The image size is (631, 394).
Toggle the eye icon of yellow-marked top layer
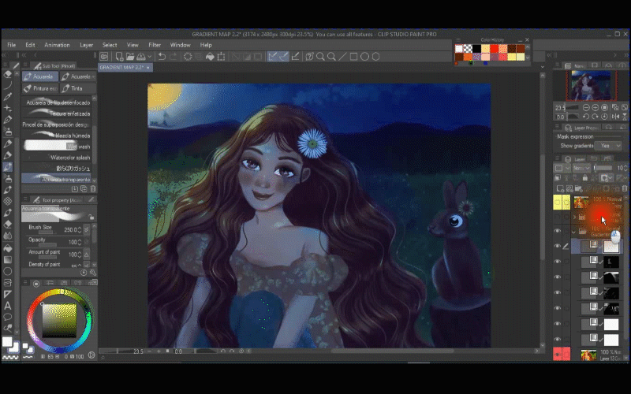(x=557, y=203)
